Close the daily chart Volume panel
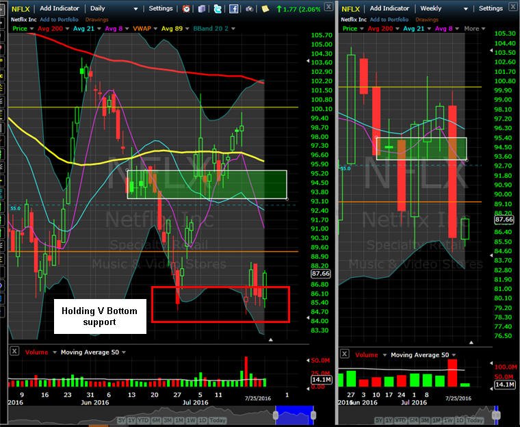This screenshot has height=427, width=520. coord(14,350)
